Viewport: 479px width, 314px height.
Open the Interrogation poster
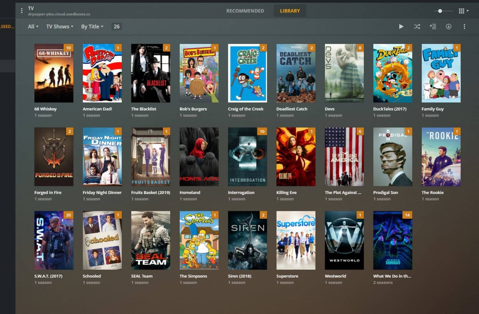248,156
